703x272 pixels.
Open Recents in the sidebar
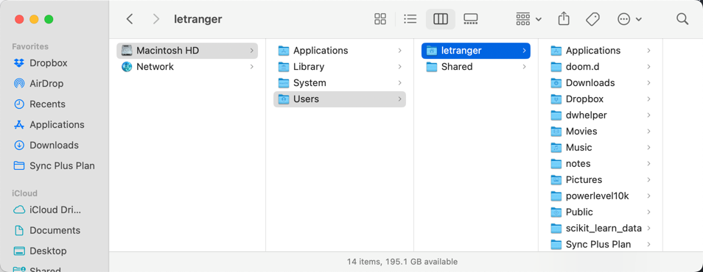click(x=47, y=104)
